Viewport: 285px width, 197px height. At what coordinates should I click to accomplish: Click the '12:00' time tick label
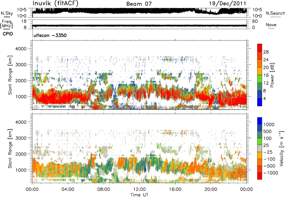(x=139, y=190)
